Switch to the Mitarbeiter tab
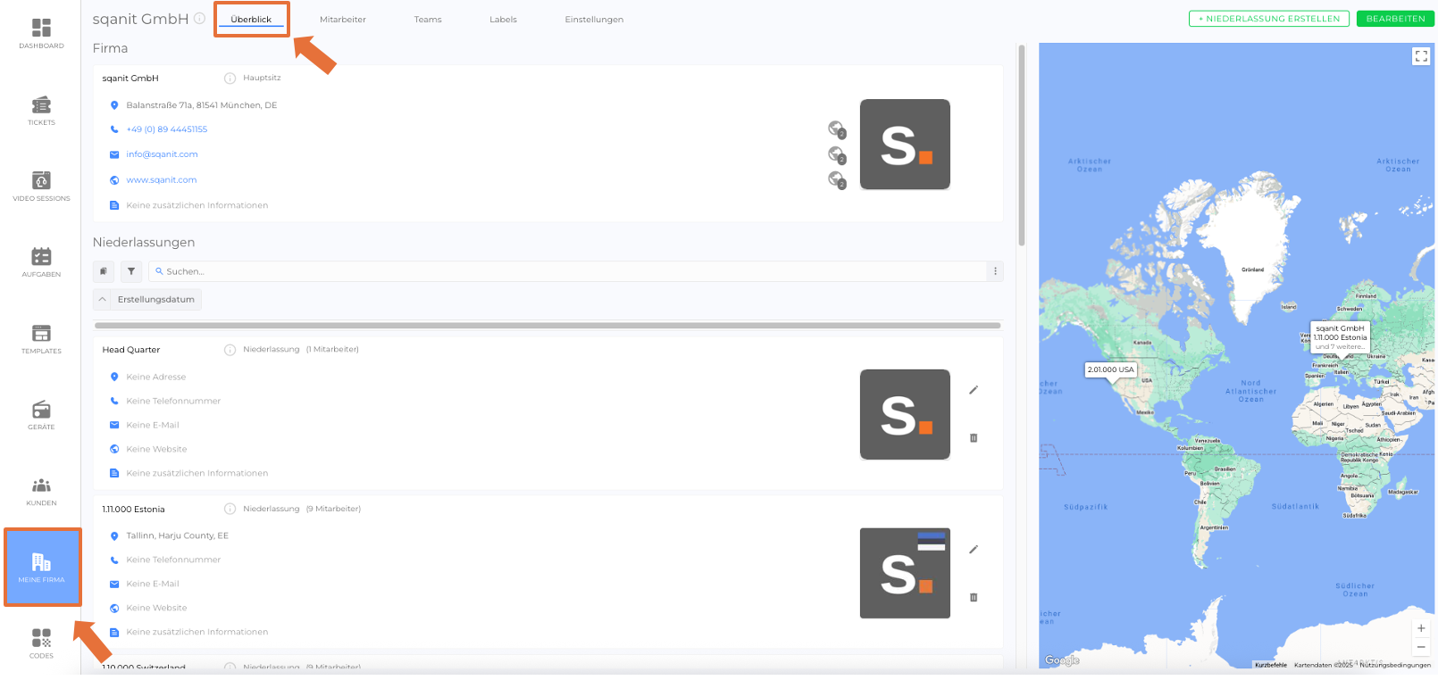This screenshot has height=680, width=1438. (x=343, y=20)
